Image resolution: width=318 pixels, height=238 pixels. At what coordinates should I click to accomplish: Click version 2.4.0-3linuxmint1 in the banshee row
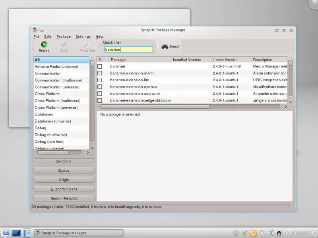227,66
